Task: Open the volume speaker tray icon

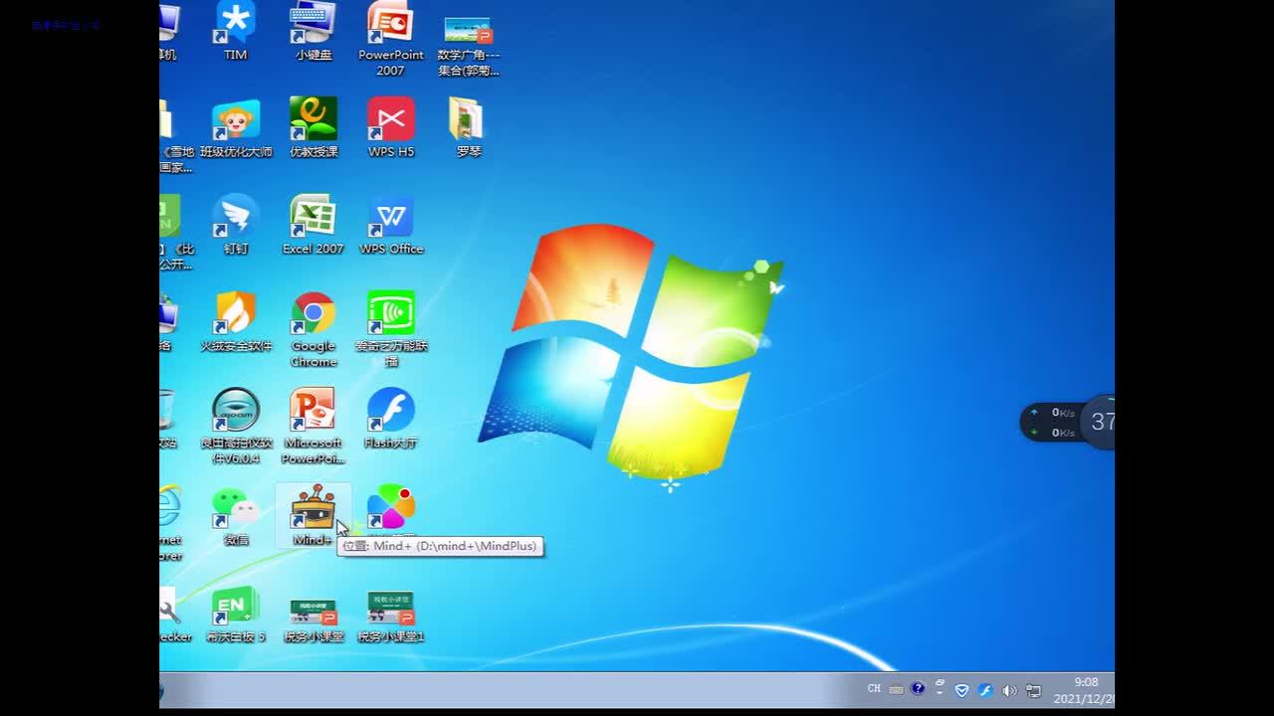Action: [1009, 690]
